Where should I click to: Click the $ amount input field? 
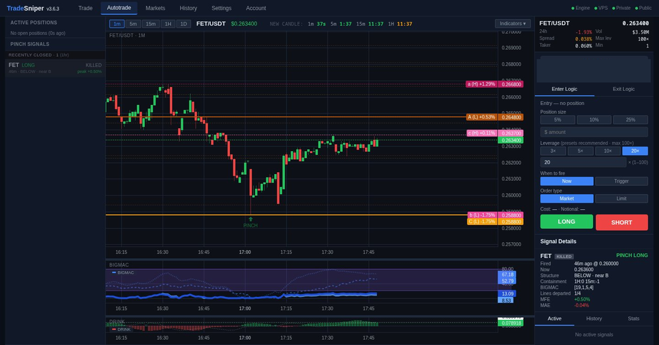click(594, 132)
